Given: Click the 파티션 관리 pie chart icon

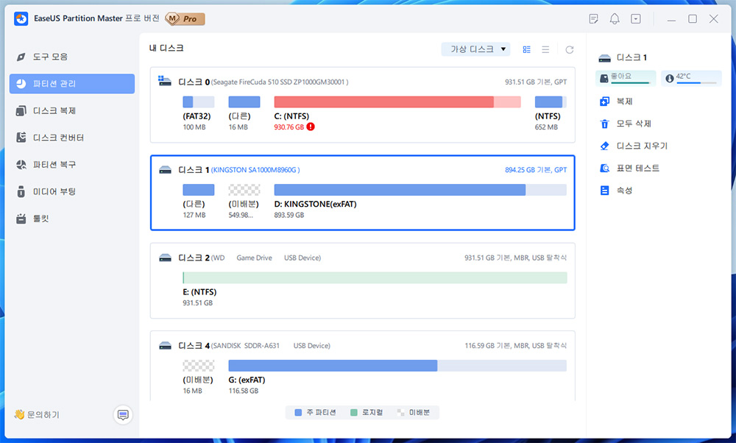Looking at the screenshot, I should pos(21,84).
